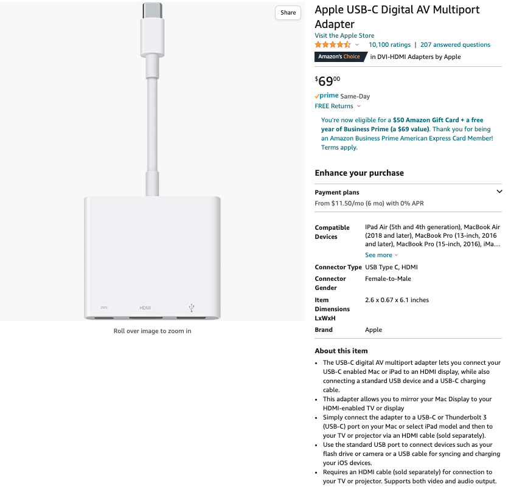Click the USB symbol on the adapter

192,308
